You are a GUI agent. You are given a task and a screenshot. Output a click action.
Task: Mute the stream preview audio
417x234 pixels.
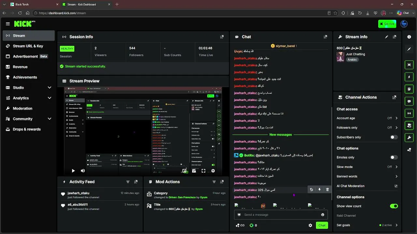83,171
